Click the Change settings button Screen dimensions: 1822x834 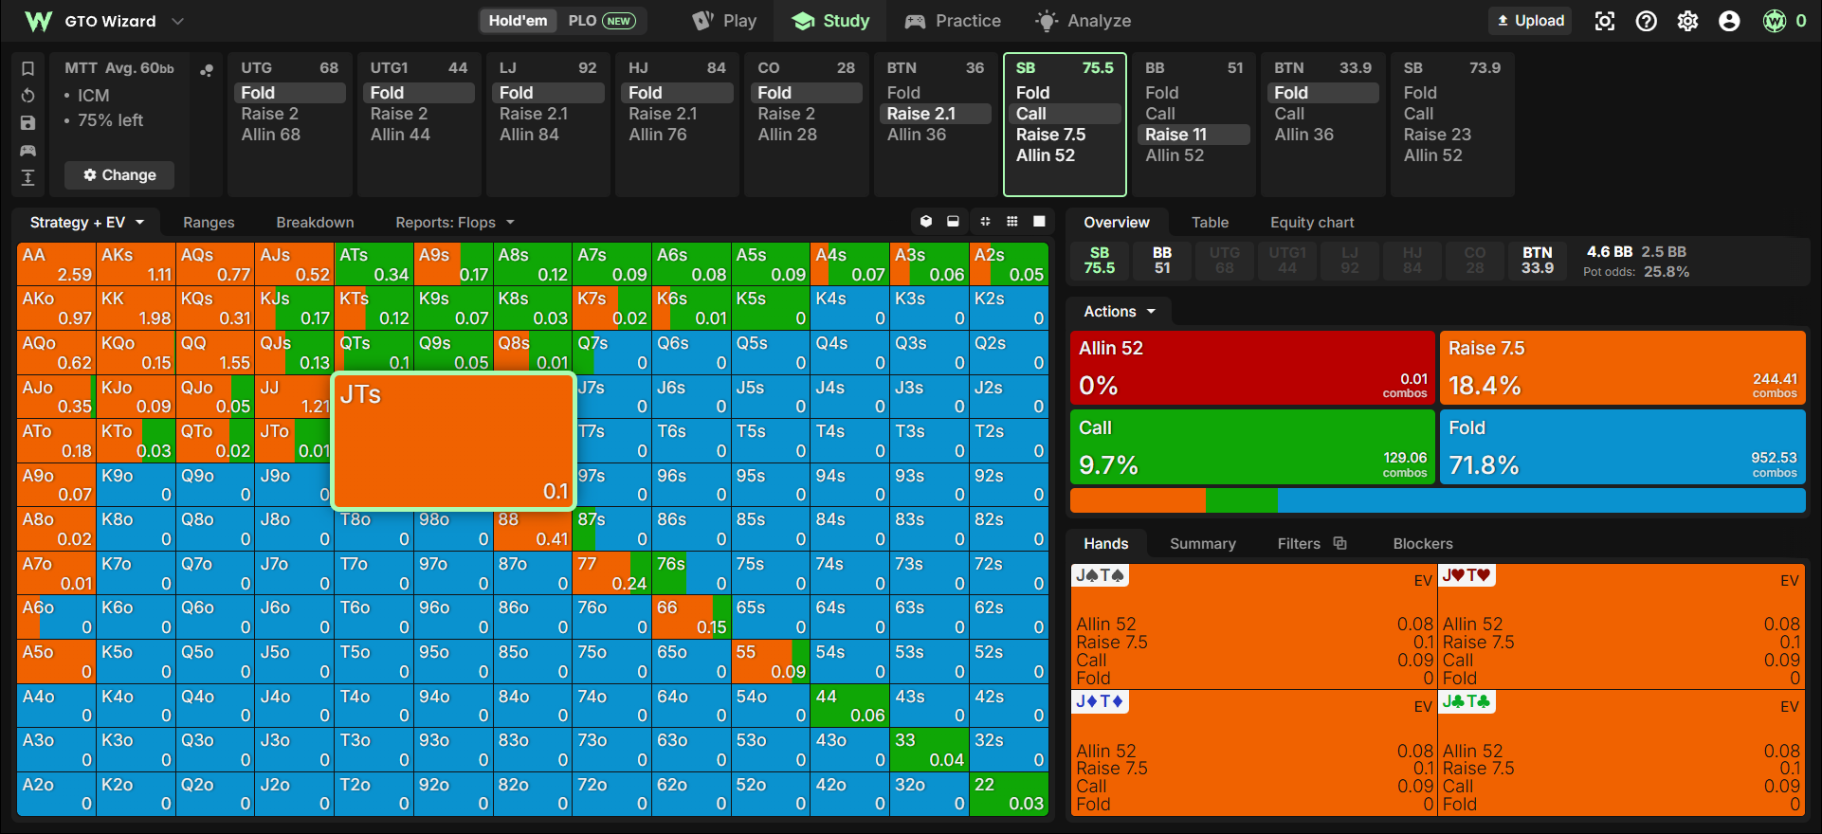[x=119, y=175]
